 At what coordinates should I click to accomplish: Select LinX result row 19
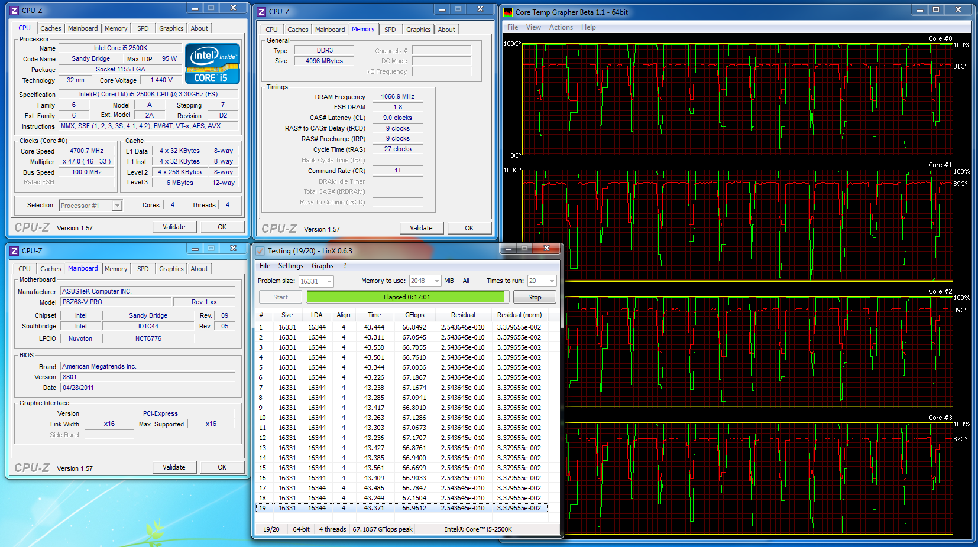click(401, 508)
